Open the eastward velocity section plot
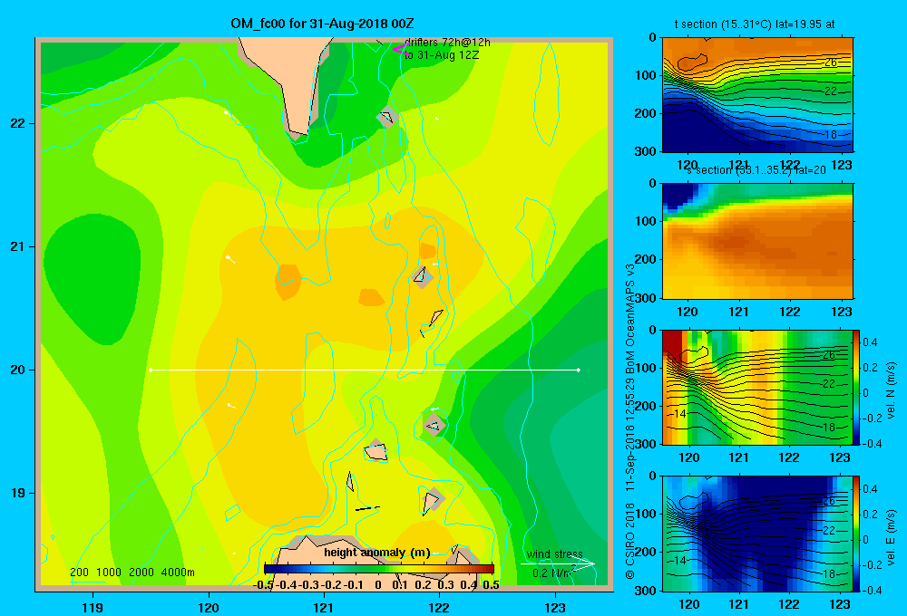907x616 pixels. tap(757, 534)
